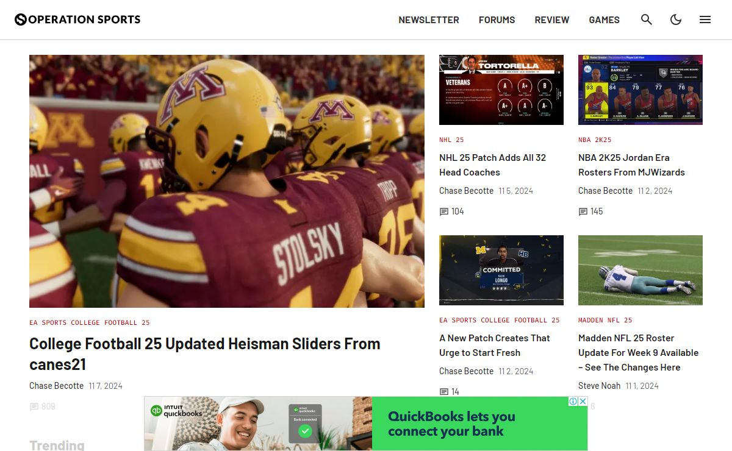Open the Forums menu item
This screenshot has height=451, width=732.
point(497,20)
